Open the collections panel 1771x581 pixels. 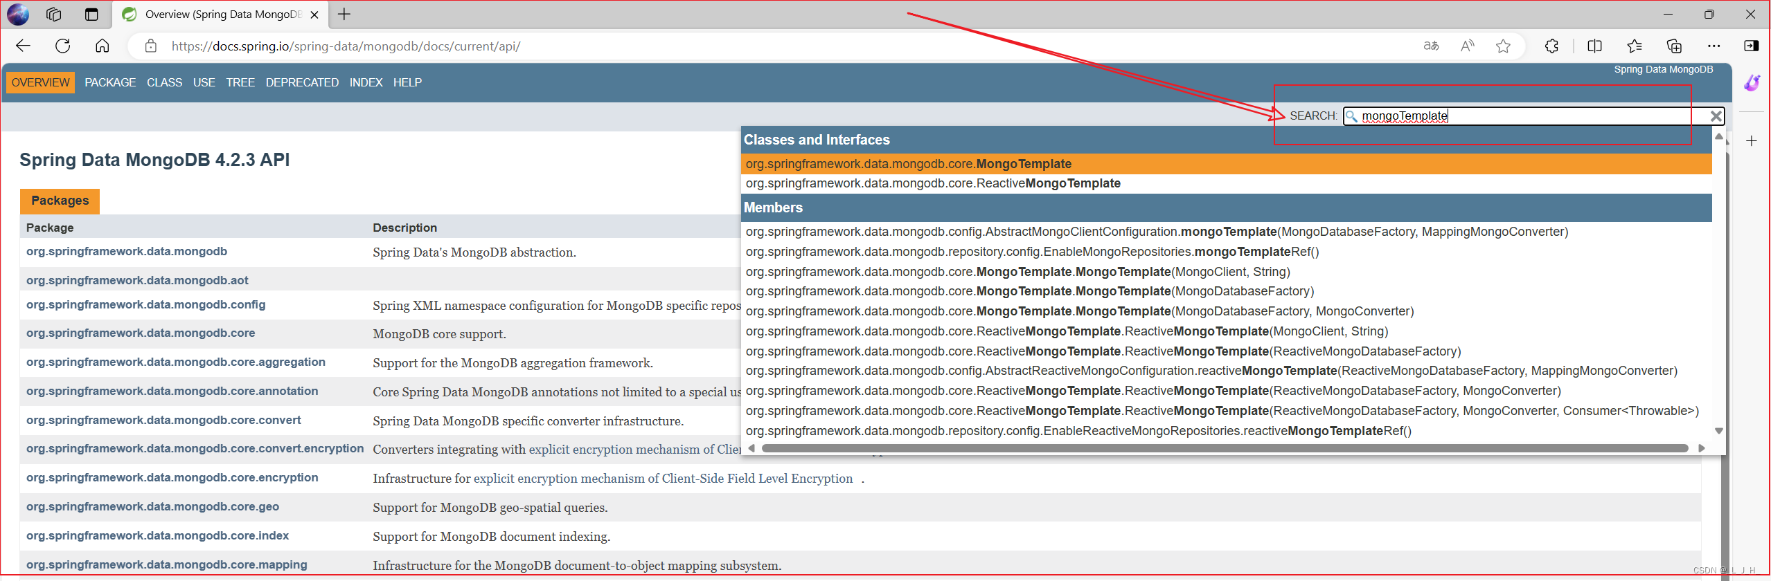point(1674,46)
